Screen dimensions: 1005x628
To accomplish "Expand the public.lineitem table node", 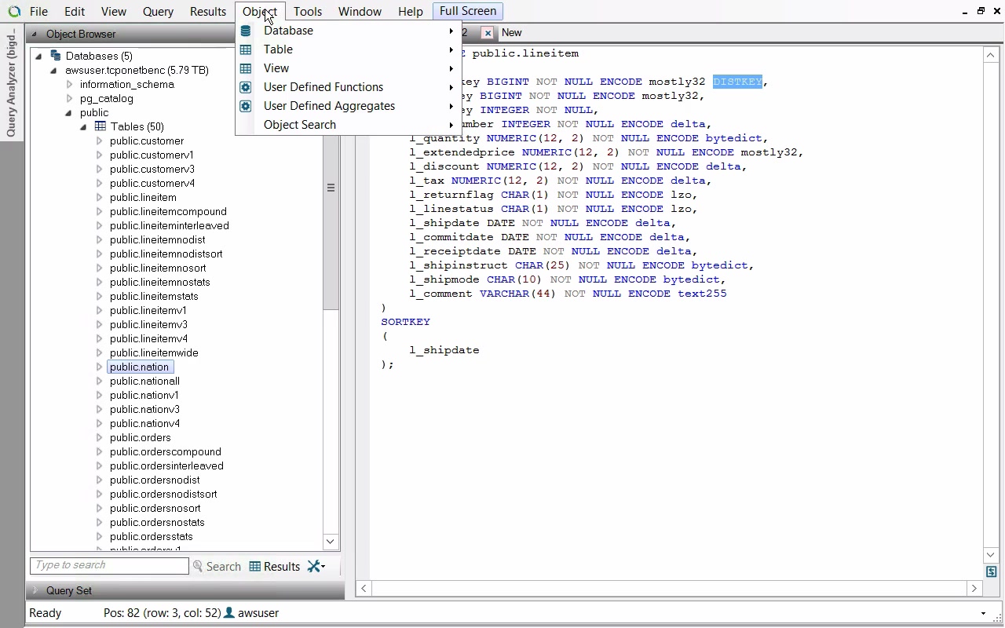I will point(99,198).
